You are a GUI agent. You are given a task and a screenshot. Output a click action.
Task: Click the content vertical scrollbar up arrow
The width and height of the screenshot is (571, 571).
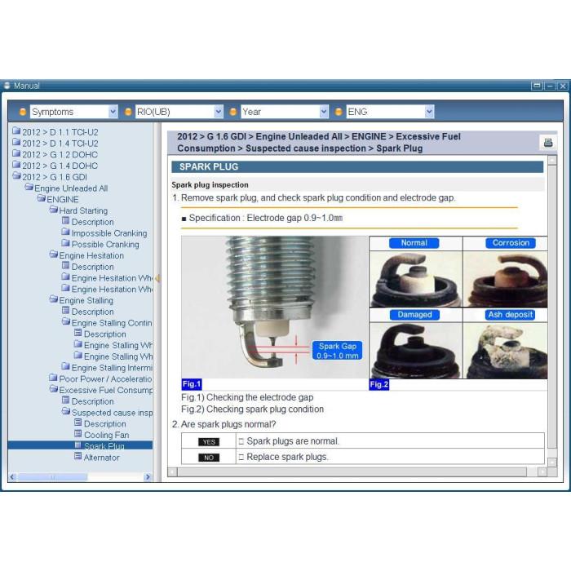click(552, 160)
